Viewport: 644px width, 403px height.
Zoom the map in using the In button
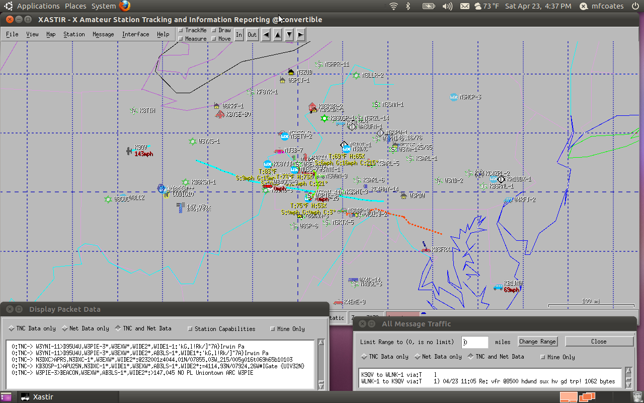(x=239, y=34)
